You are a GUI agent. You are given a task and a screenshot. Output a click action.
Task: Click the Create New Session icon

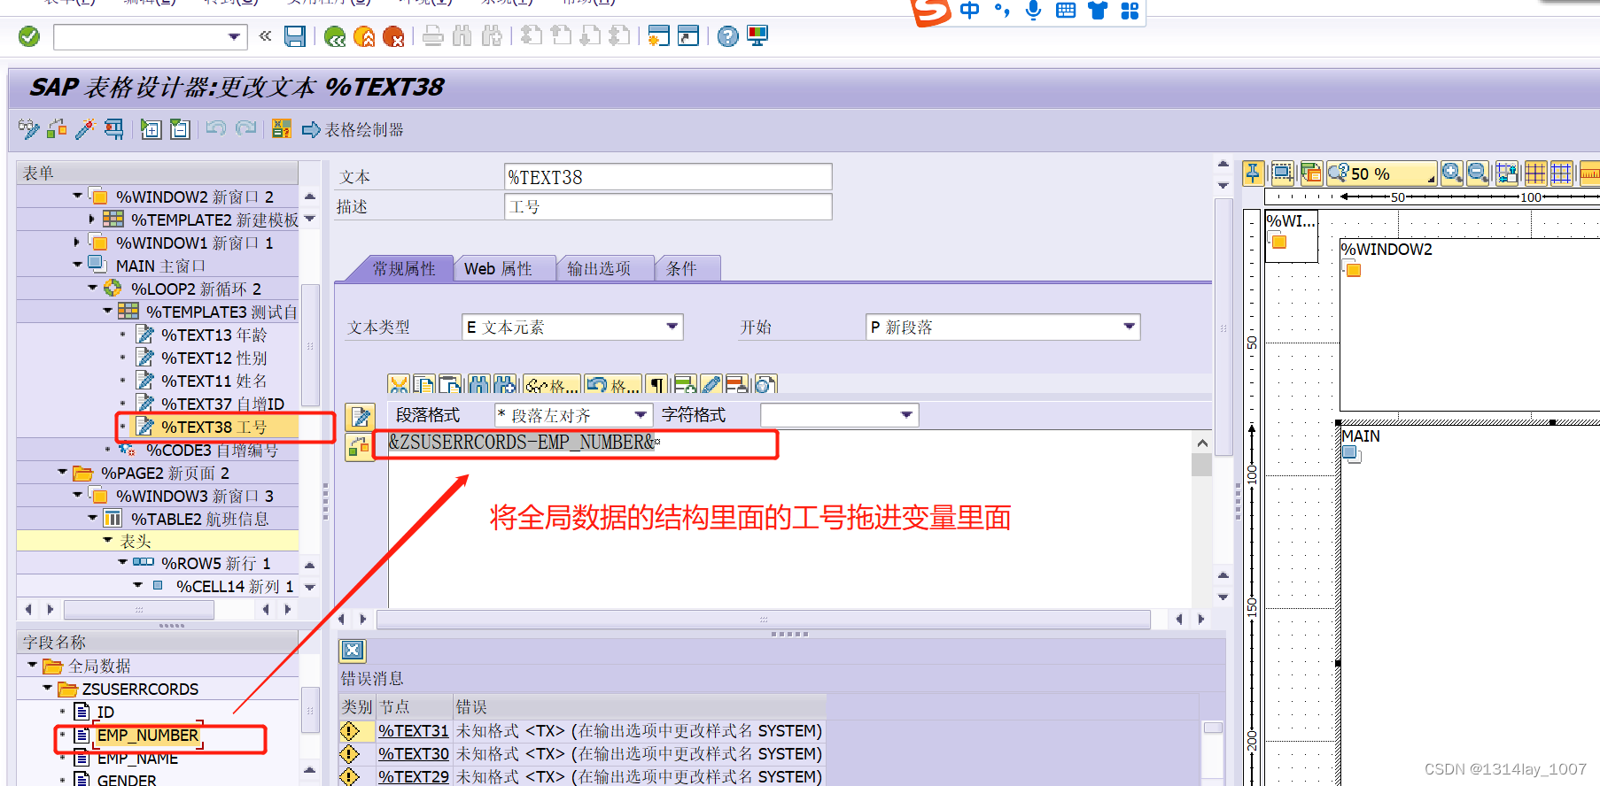click(x=659, y=36)
